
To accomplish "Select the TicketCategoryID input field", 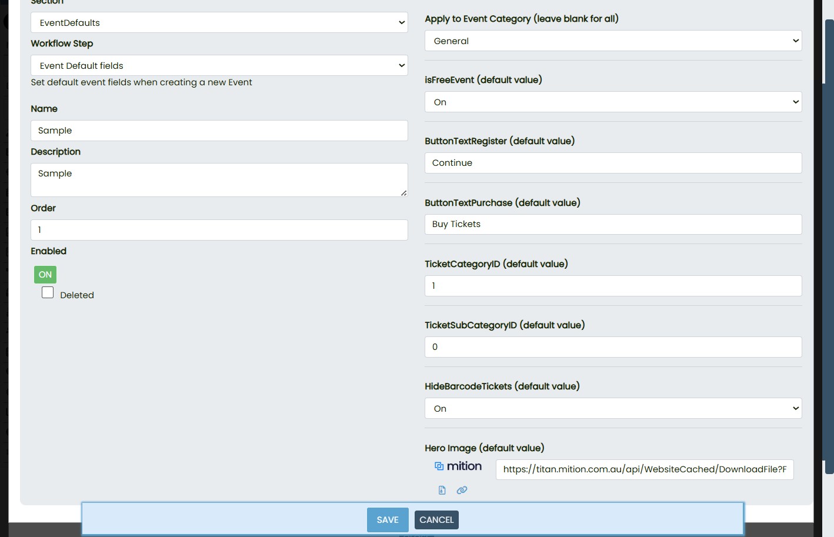I will [613, 286].
